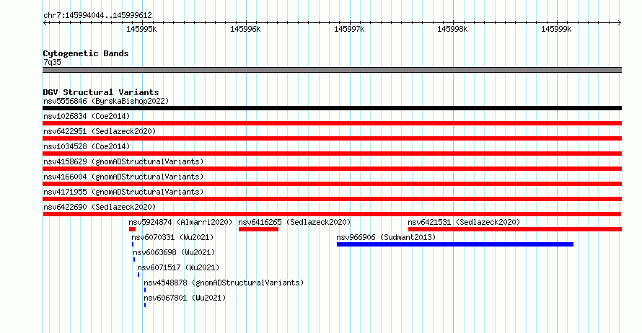The height and width of the screenshot is (333, 642).
Task: Open nsv4166004 (gnomADStructuralVariants) label
Action: [x=123, y=177]
